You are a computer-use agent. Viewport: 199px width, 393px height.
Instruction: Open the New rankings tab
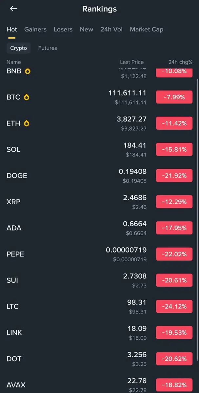click(87, 29)
